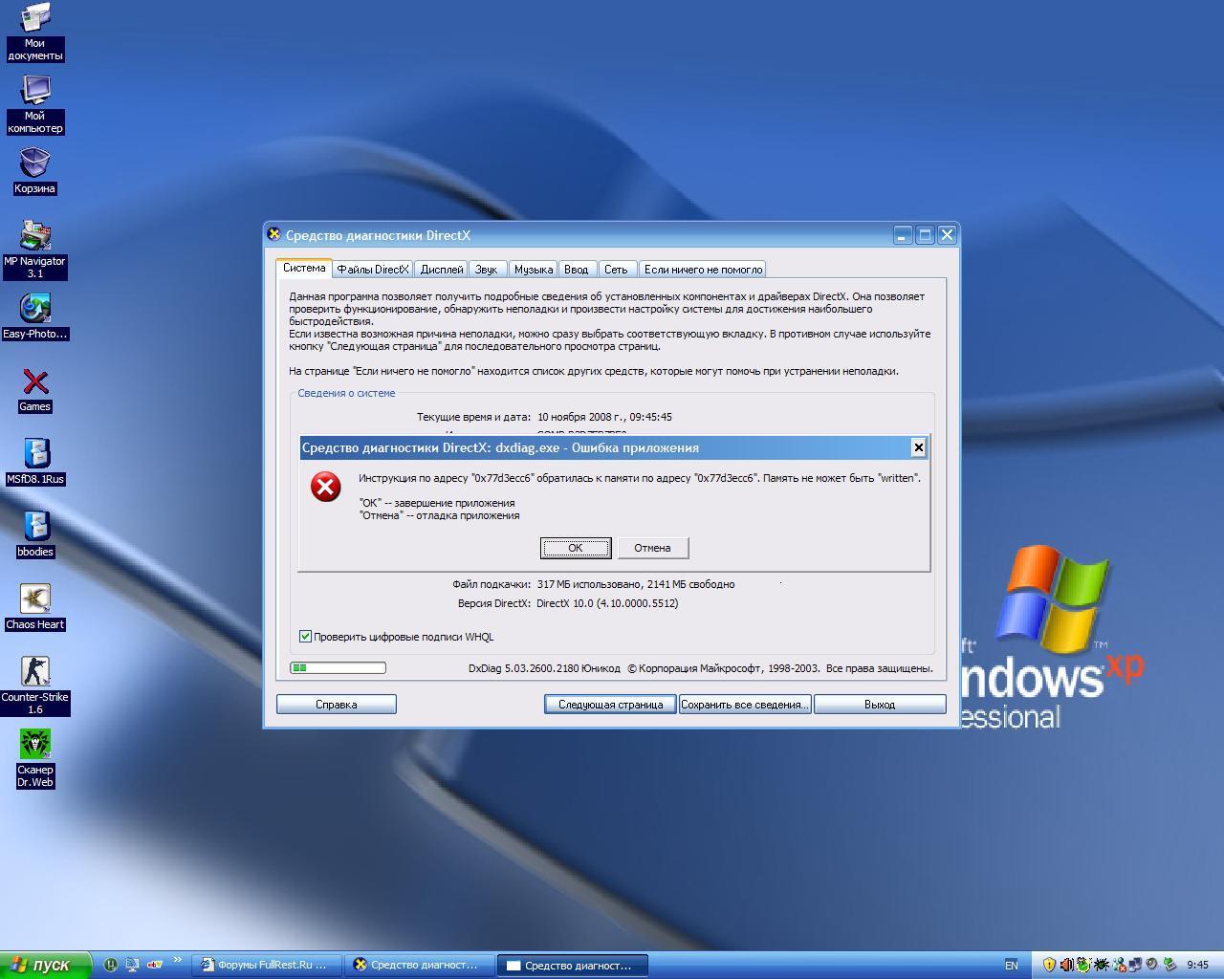Click the eBay quick launch icon

155,965
